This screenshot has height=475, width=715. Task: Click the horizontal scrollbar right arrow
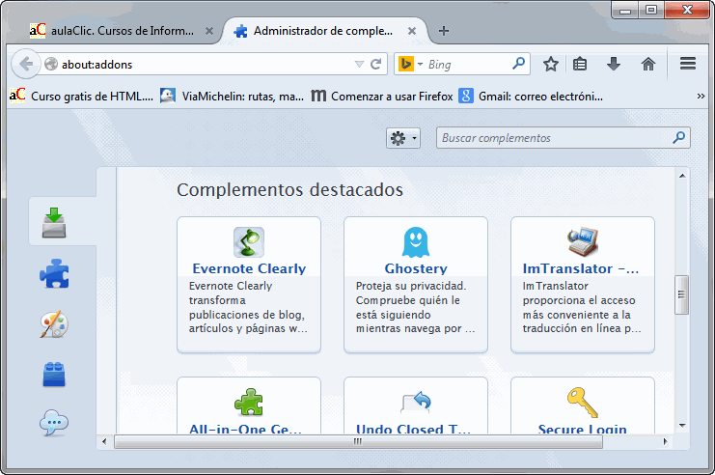tap(665, 441)
